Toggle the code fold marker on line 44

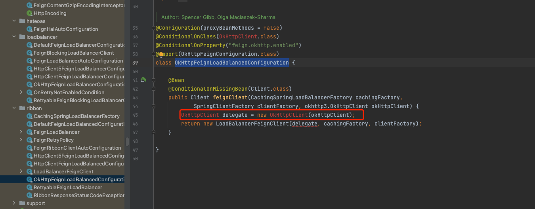153,106
